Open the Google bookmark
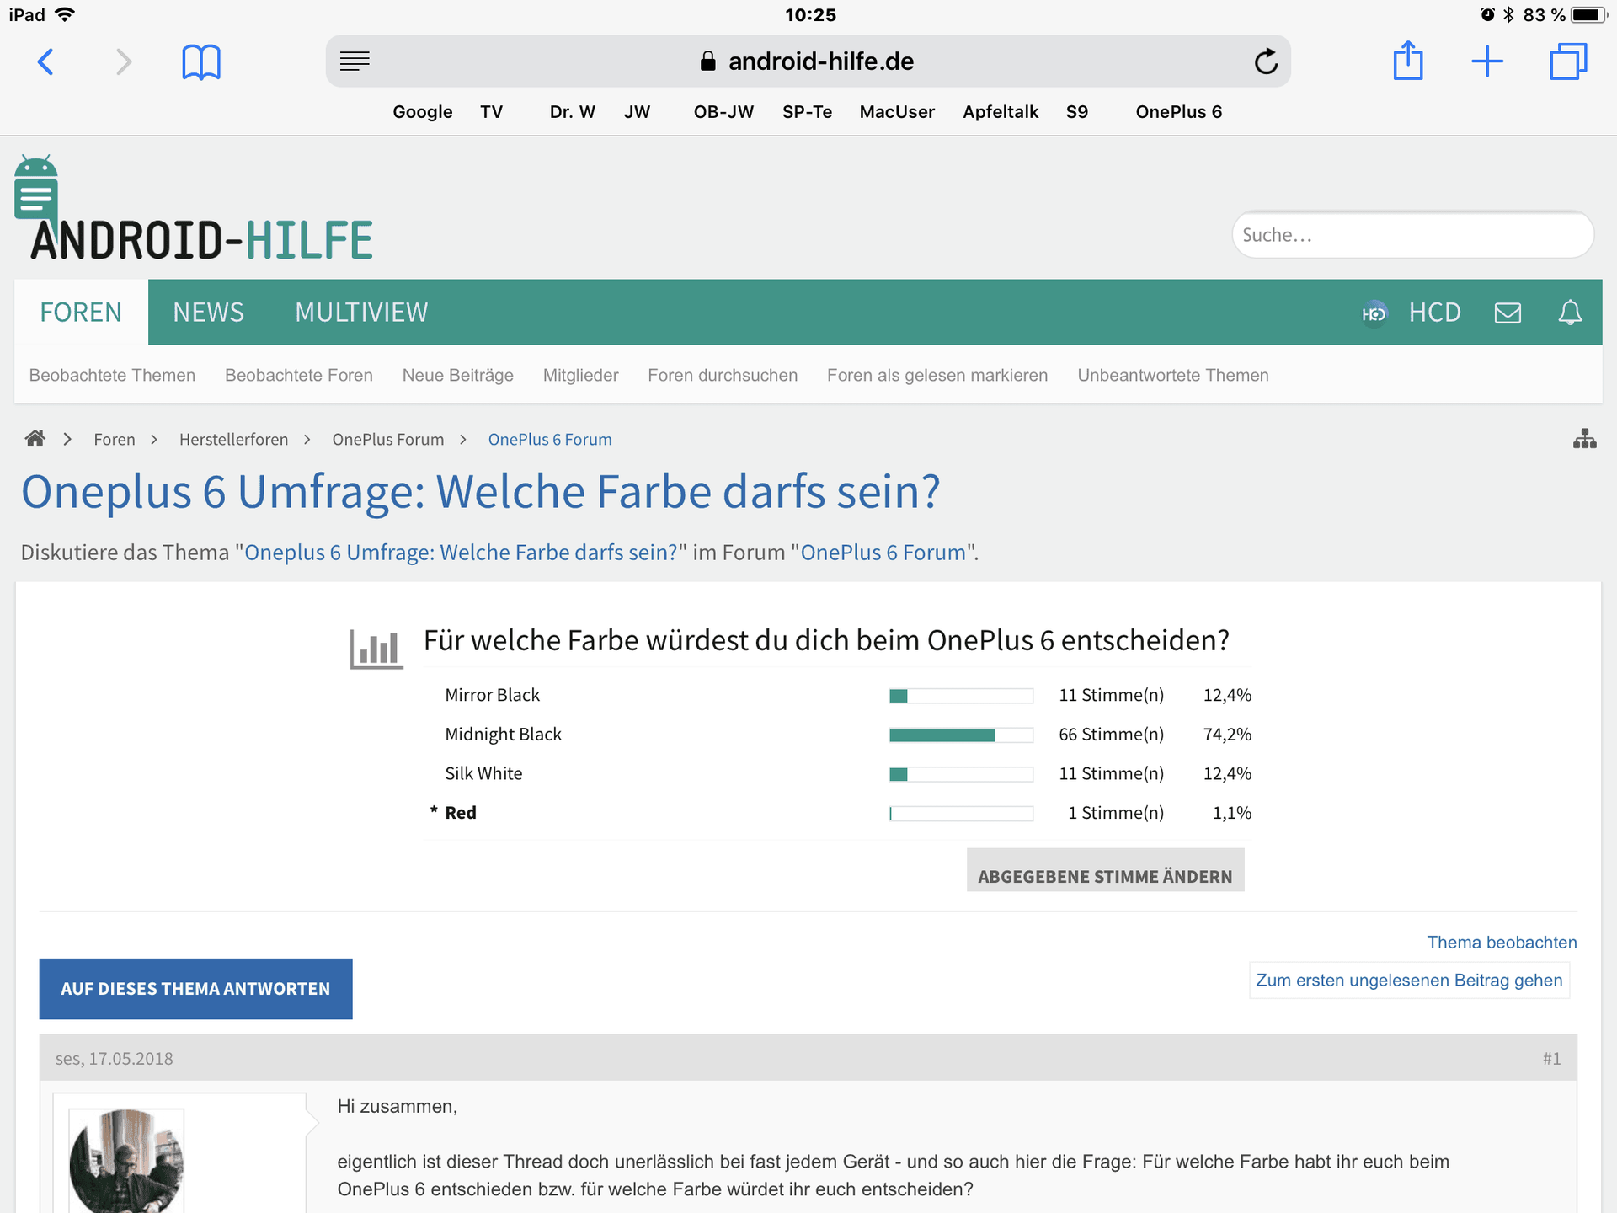Image resolution: width=1617 pixels, height=1213 pixels. tap(423, 112)
